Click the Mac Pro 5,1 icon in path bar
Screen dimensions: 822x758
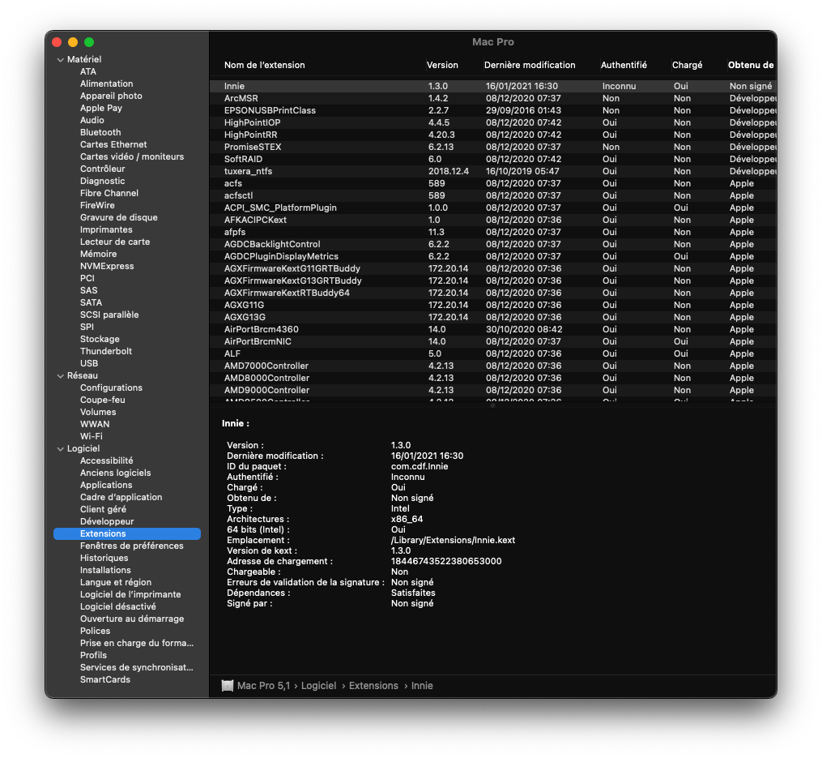point(227,686)
